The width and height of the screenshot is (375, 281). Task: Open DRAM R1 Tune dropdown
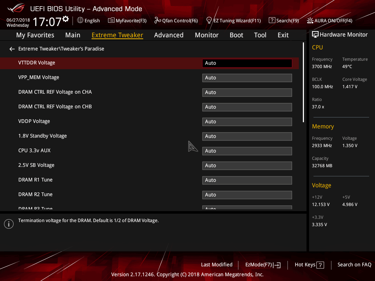[x=247, y=180]
